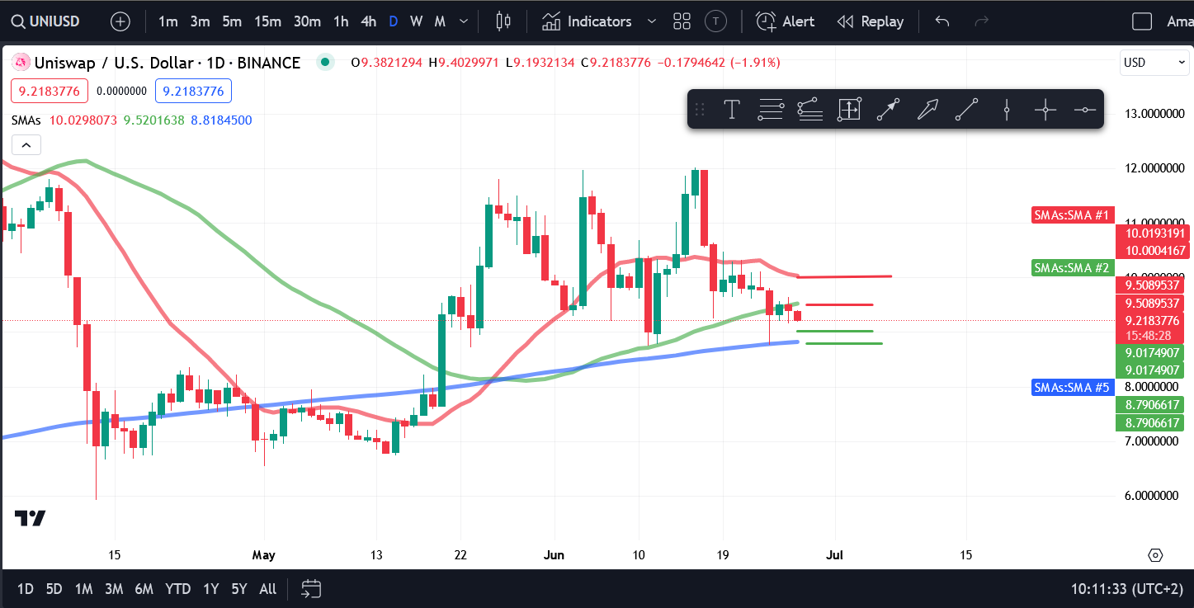Open the timezone 10:11:33 (UTC+2) menu
1194x608 pixels.
1126,589
